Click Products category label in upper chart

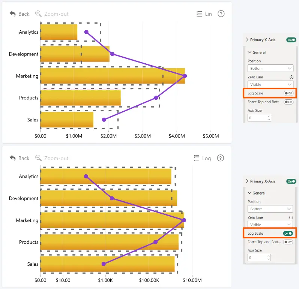point(29,98)
